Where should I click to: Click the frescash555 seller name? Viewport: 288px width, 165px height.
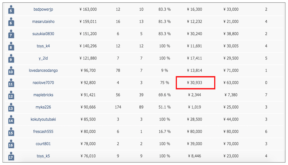(43, 132)
